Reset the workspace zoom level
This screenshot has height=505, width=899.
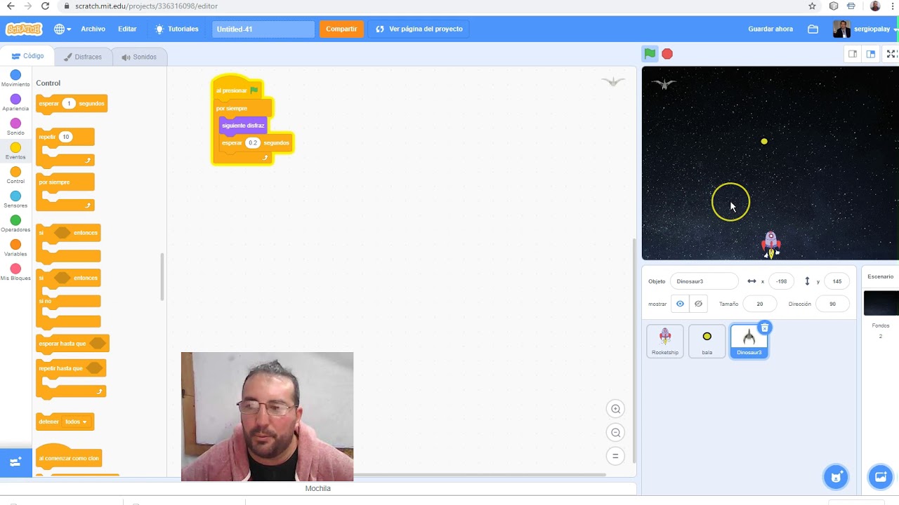coord(615,456)
